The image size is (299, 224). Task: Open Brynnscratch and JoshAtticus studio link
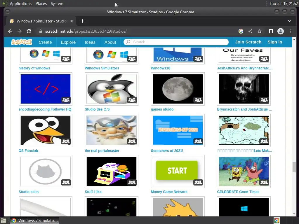pos(244,109)
